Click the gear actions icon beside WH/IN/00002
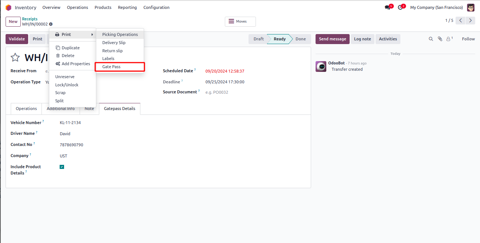Screen dimensions: 480x243 [51, 24]
